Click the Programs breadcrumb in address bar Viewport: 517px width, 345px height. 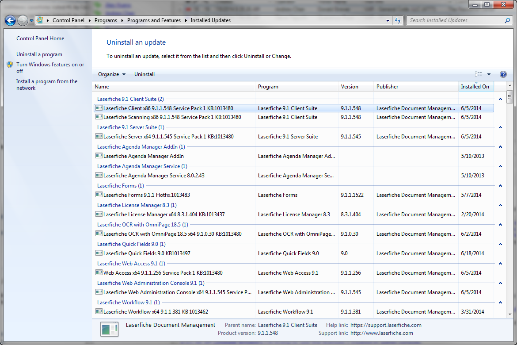click(106, 20)
